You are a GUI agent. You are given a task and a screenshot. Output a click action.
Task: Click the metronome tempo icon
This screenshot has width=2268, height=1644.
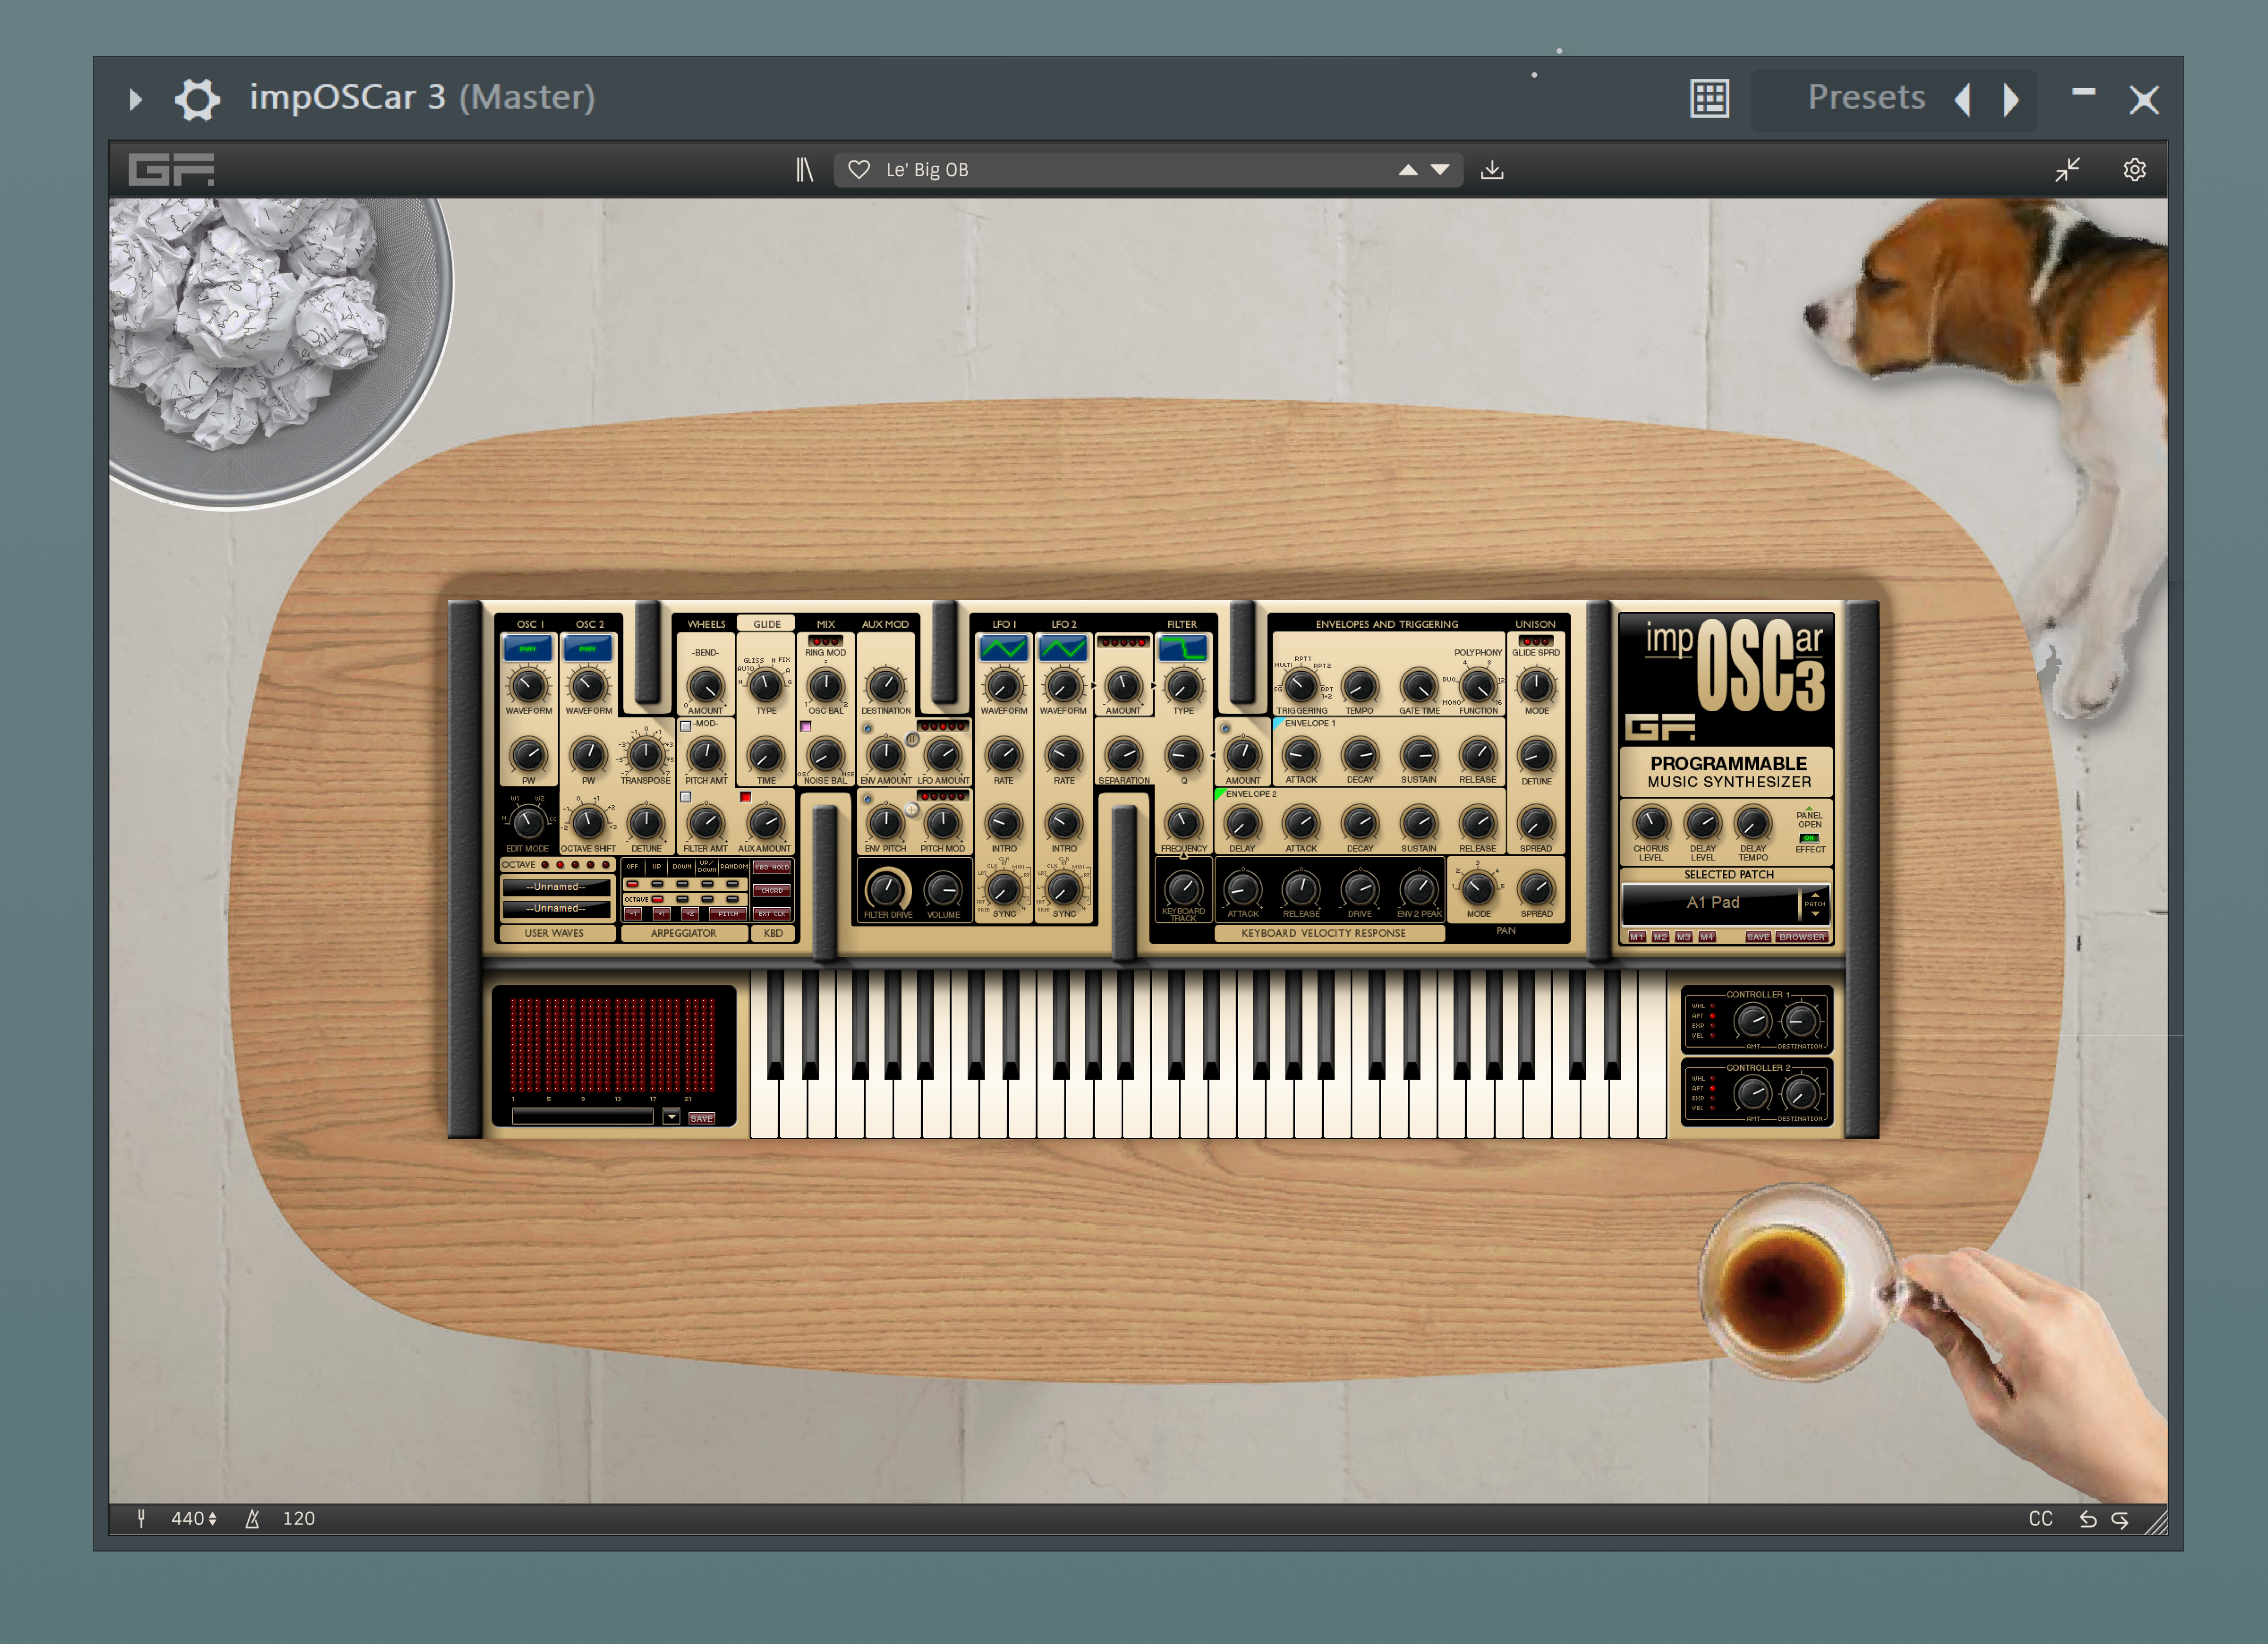click(252, 1518)
